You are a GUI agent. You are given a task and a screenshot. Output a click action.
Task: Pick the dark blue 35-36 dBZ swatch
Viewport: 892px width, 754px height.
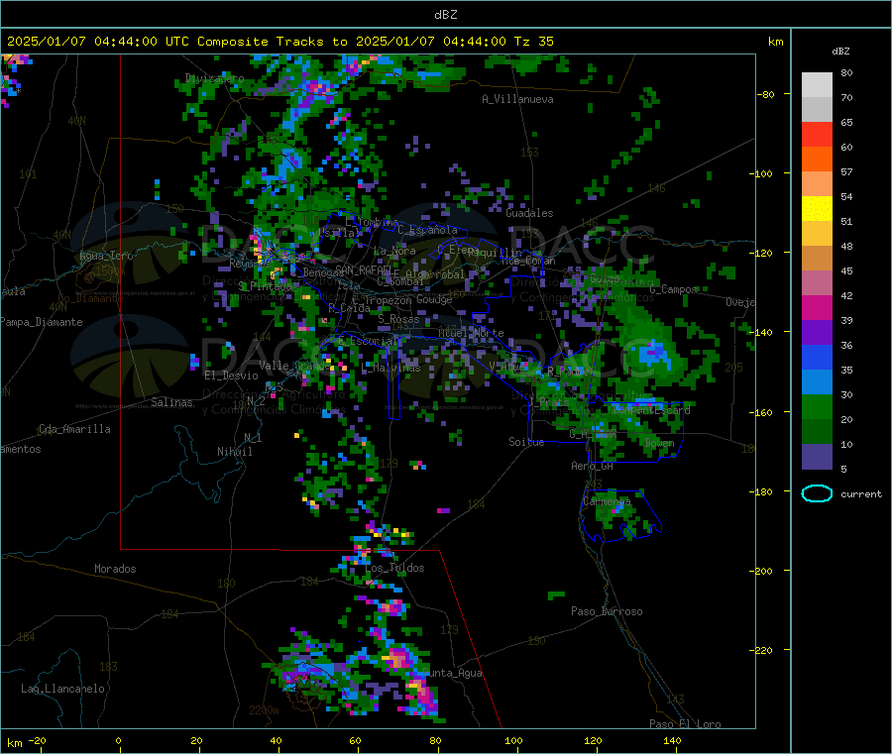pyautogui.click(x=817, y=357)
